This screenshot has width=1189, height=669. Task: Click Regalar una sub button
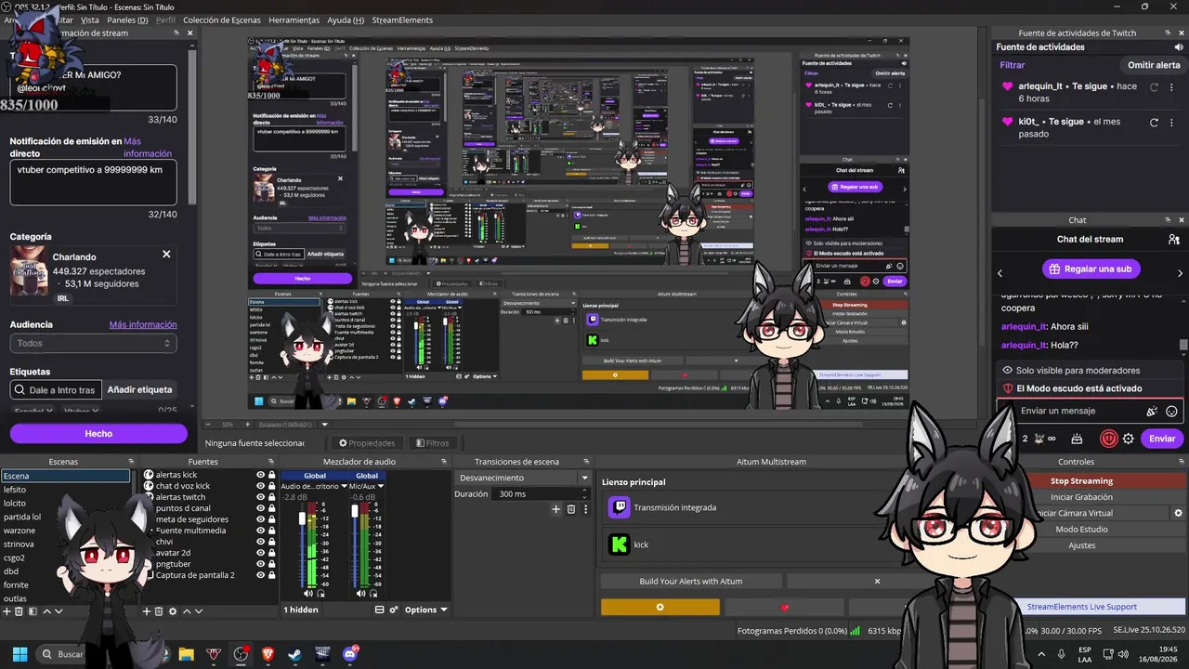click(1091, 269)
